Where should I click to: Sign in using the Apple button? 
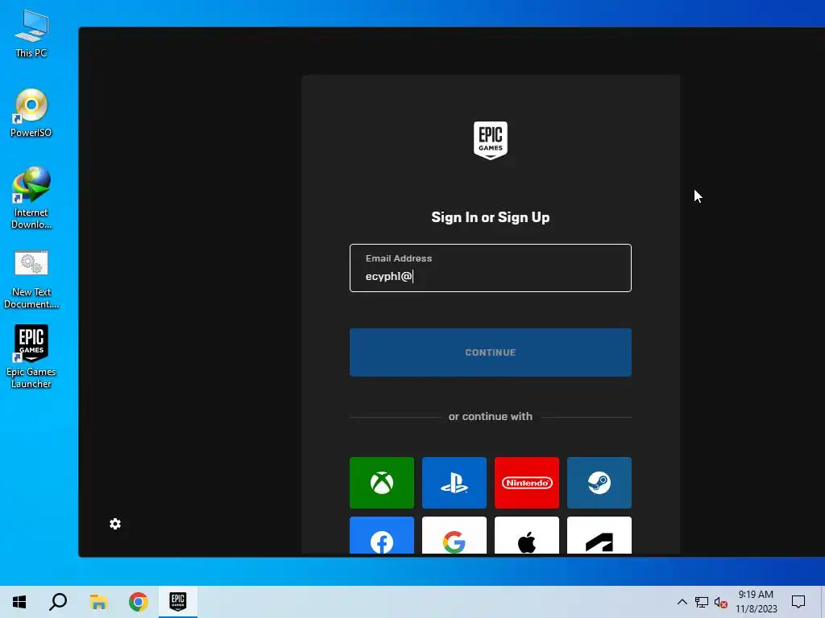pyautogui.click(x=527, y=535)
